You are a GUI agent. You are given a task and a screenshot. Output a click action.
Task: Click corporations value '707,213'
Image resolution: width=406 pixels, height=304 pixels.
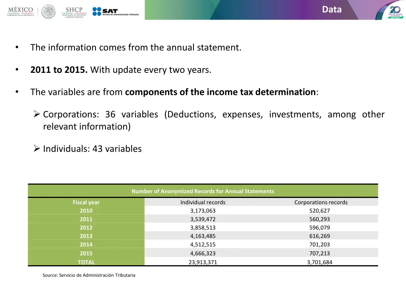pyautogui.click(x=320, y=254)
